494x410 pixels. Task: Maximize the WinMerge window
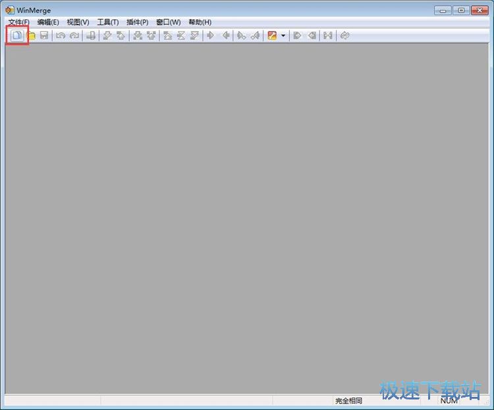click(461, 11)
